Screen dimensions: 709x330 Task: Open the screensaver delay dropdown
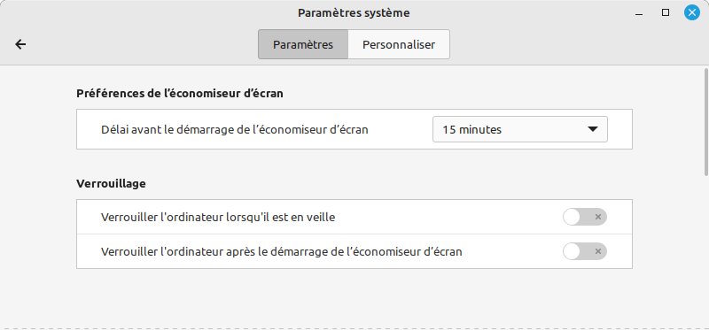click(x=520, y=129)
